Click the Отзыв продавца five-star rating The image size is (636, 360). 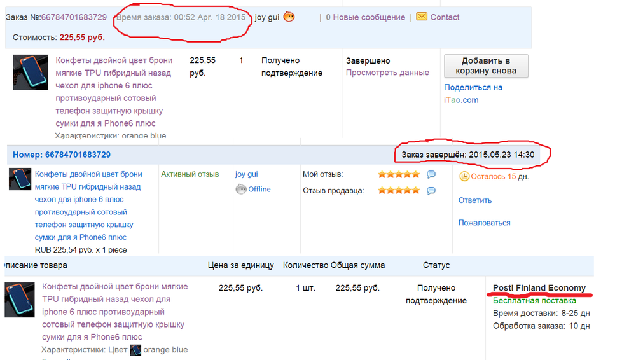pyautogui.click(x=399, y=190)
